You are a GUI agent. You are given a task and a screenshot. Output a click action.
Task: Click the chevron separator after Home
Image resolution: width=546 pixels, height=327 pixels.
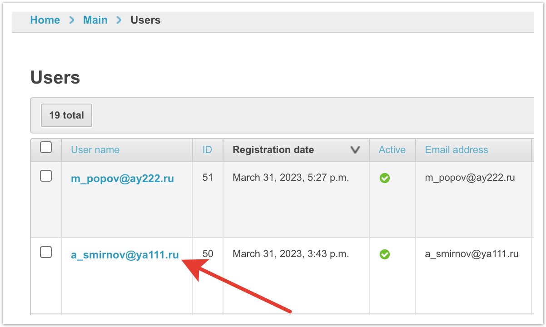pyautogui.click(x=72, y=20)
